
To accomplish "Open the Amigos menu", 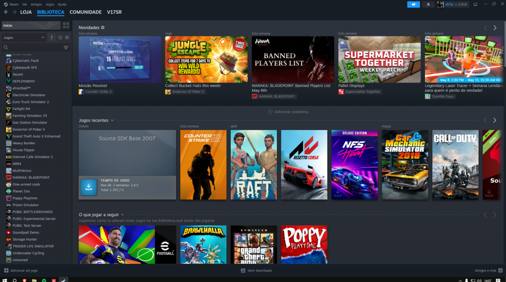I will [36, 4].
